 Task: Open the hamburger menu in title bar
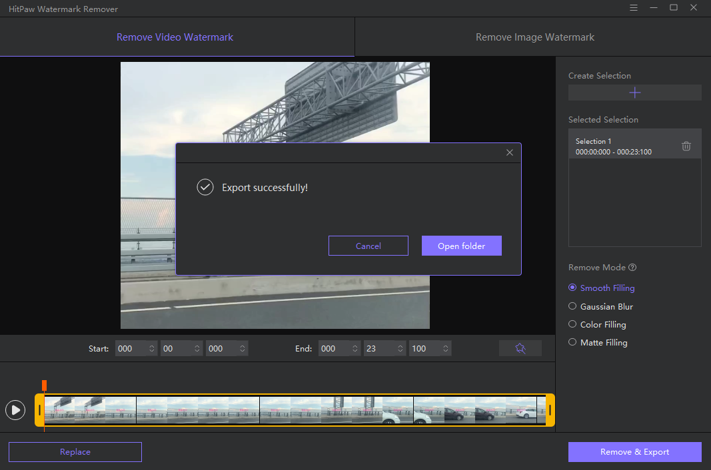click(x=633, y=7)
